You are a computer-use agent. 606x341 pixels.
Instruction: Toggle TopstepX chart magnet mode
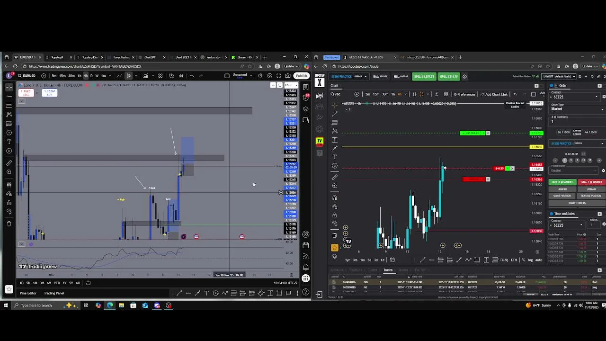[335, 197]
